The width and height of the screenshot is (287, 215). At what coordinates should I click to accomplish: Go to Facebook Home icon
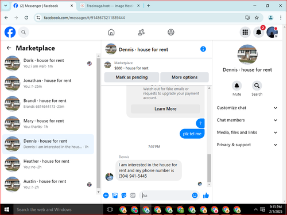click(x=111, y=32)
